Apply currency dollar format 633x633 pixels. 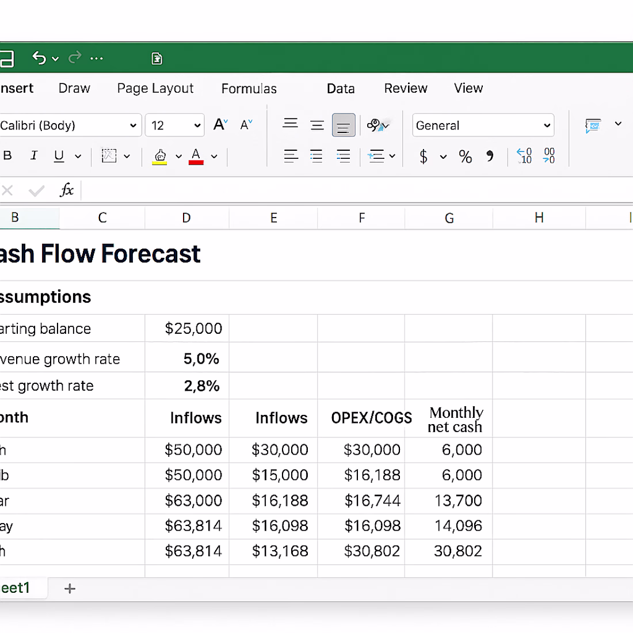pos(423,156)
